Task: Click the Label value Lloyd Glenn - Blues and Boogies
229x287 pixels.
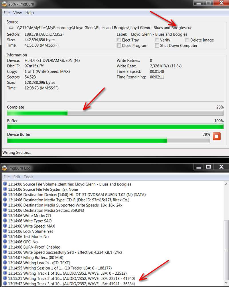Action: [159, 34]
